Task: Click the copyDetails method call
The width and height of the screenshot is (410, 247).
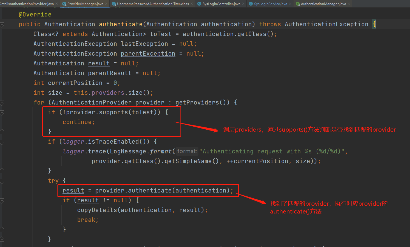Action: (97, 210)
